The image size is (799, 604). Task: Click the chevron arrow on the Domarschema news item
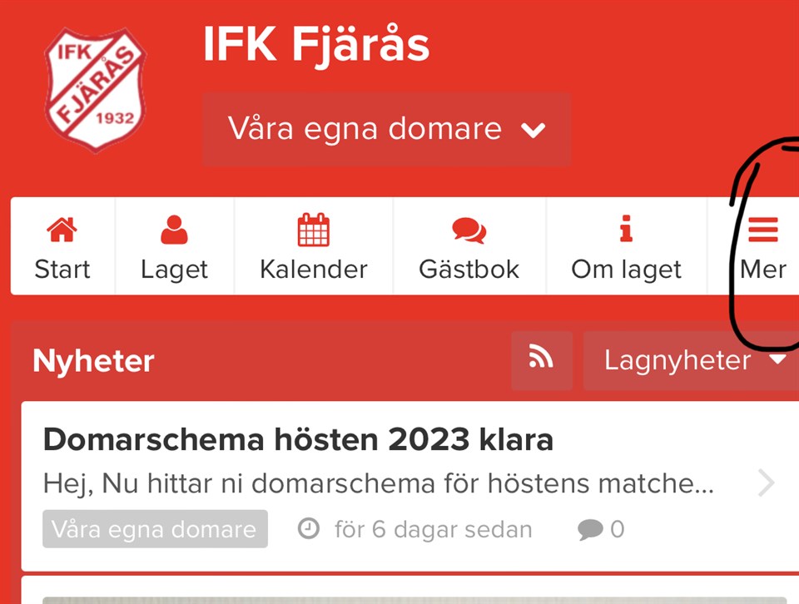point(766,483)
